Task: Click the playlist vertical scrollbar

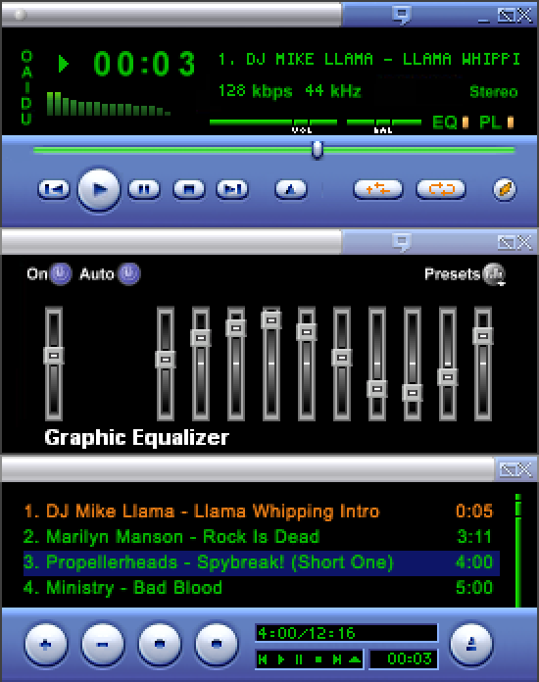Action: 517,551
